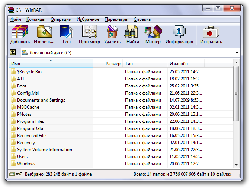Open the Параметры menu
The height and width of the screenshot is (188, 250).
tap(116, 19)
